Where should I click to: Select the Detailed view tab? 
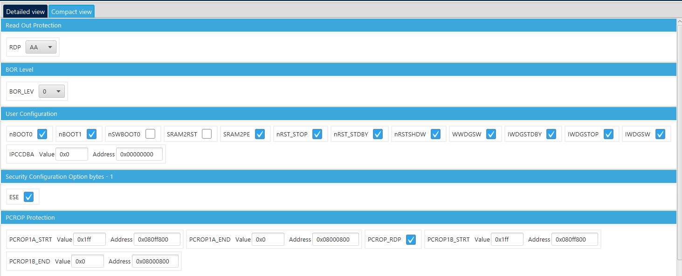25,11
